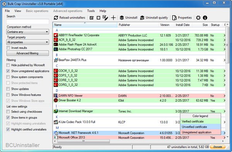Click the CORG_1_0_32 row icon
Viewport: 232px width, 152px height.
tap(56, 85)
